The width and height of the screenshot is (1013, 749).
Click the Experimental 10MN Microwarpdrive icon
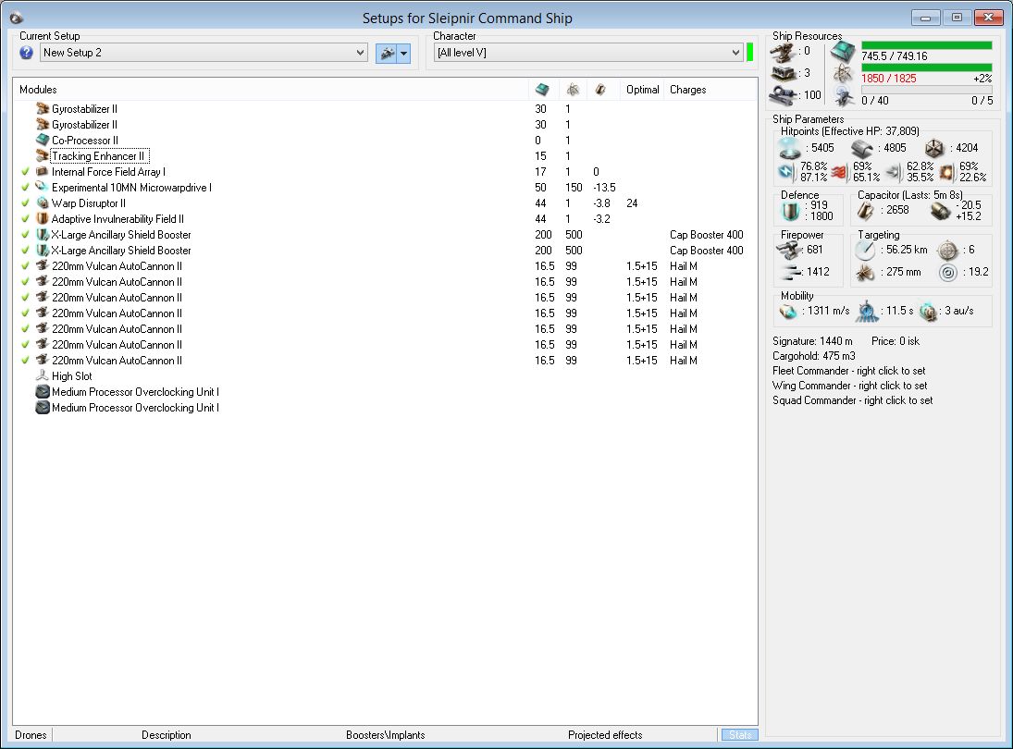[x=43, y=187]
